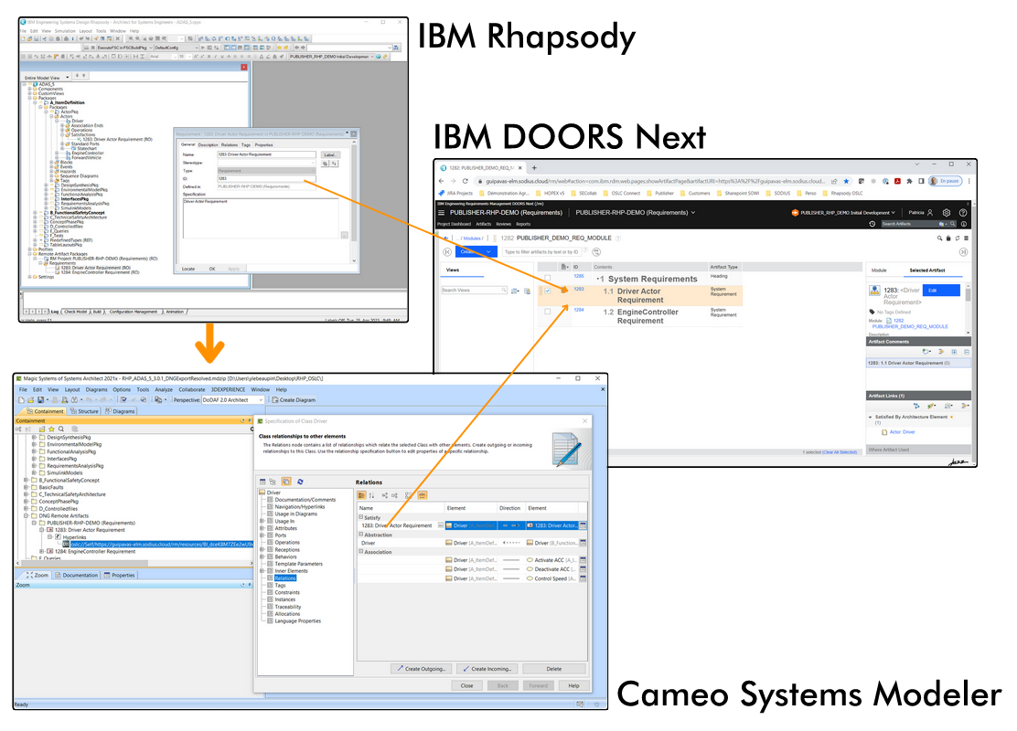
Task: Open DOORS Next hamburger menu icon
Action: [442, 213]
